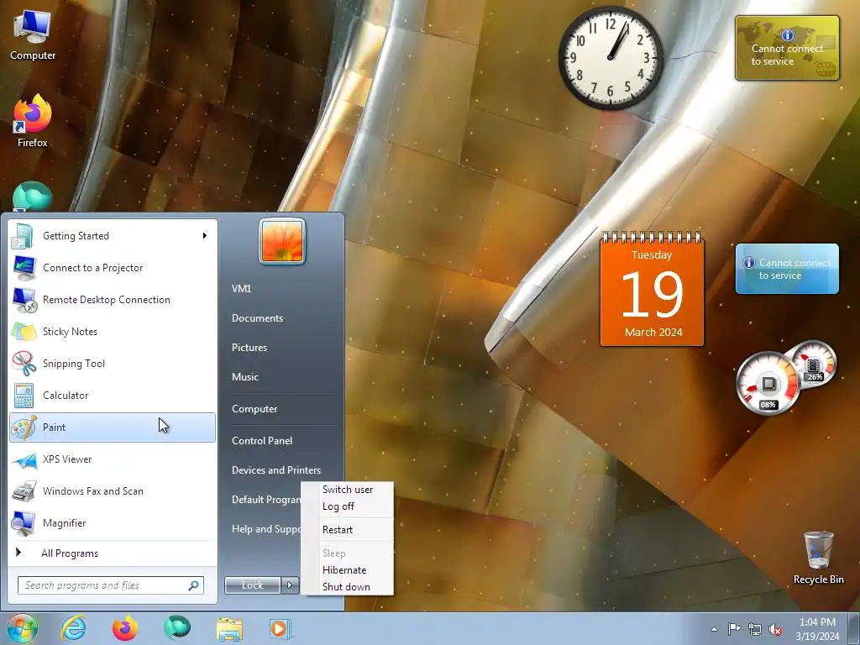Click the Sticky Notes icon
Screen dimensions: 860x645
pos(24,331)
